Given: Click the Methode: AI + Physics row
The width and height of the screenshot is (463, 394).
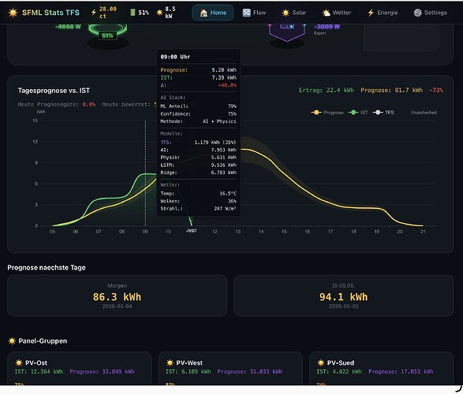Looking at the screenshot, I should [199, 121].
